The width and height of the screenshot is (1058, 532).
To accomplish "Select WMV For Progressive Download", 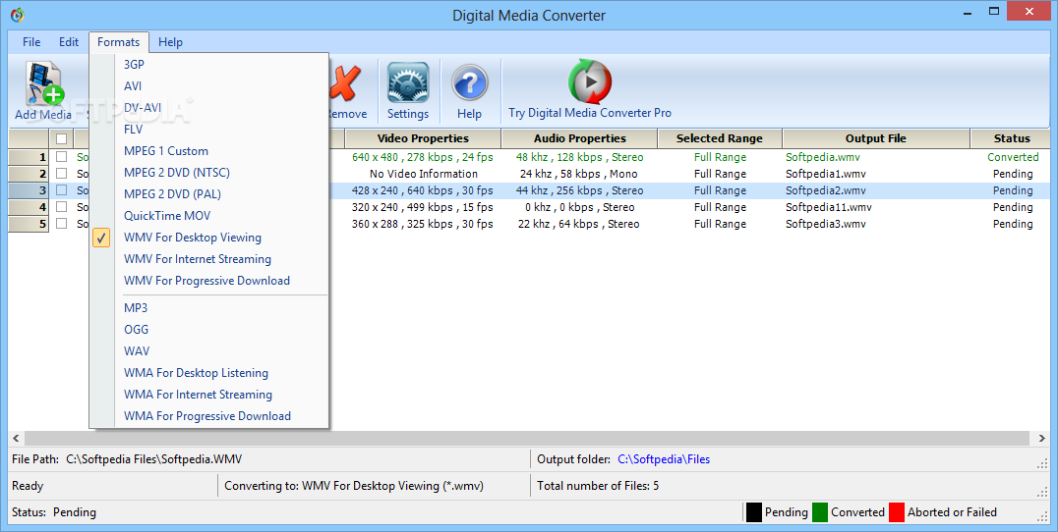I will point(209,280).
